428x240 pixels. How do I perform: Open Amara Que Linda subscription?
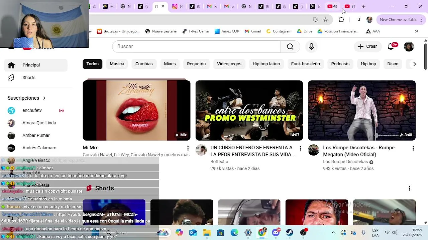[x=36, y=123]
